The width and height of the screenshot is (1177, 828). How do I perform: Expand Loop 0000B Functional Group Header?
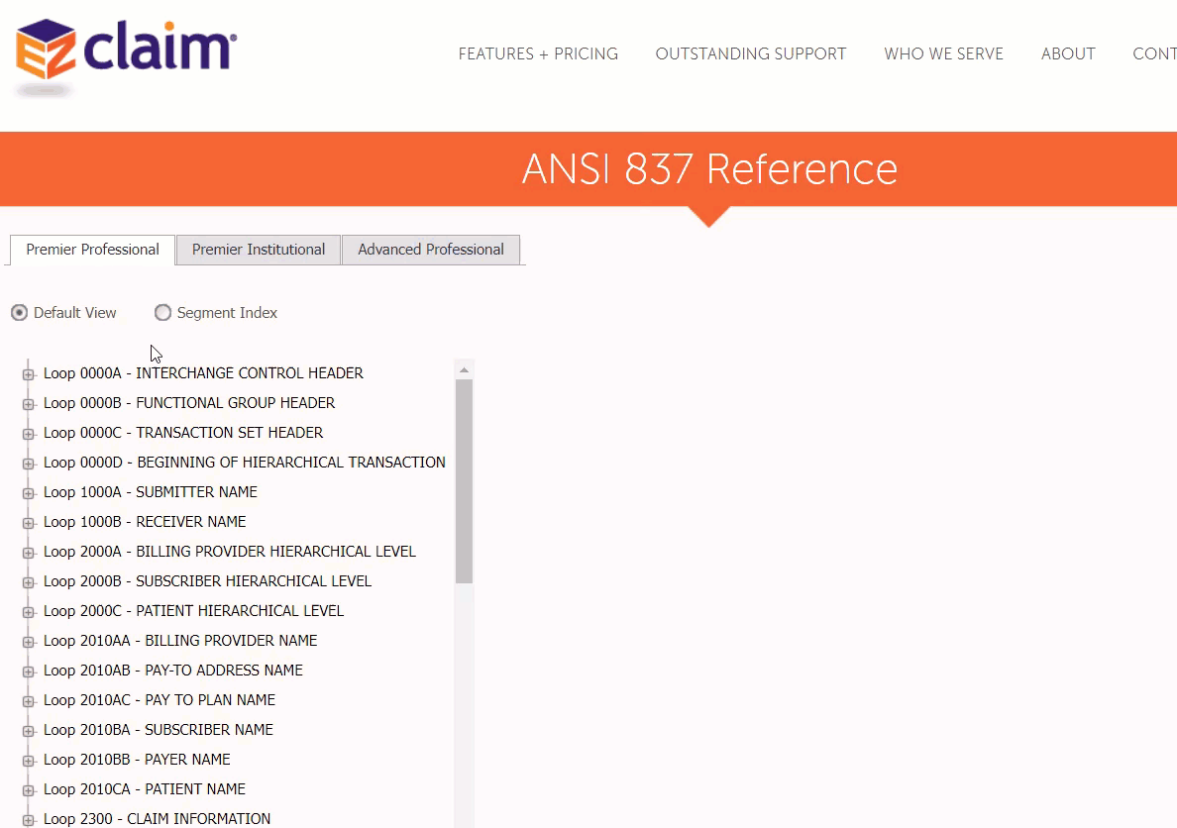[29, 404]
